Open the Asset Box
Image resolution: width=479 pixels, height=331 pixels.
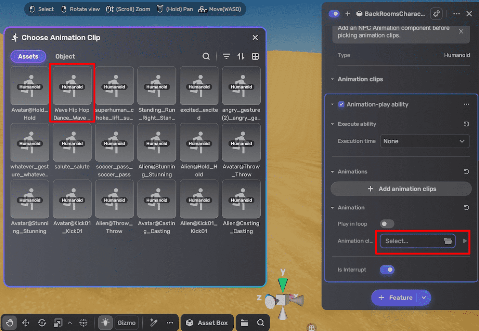coord(207,322)
